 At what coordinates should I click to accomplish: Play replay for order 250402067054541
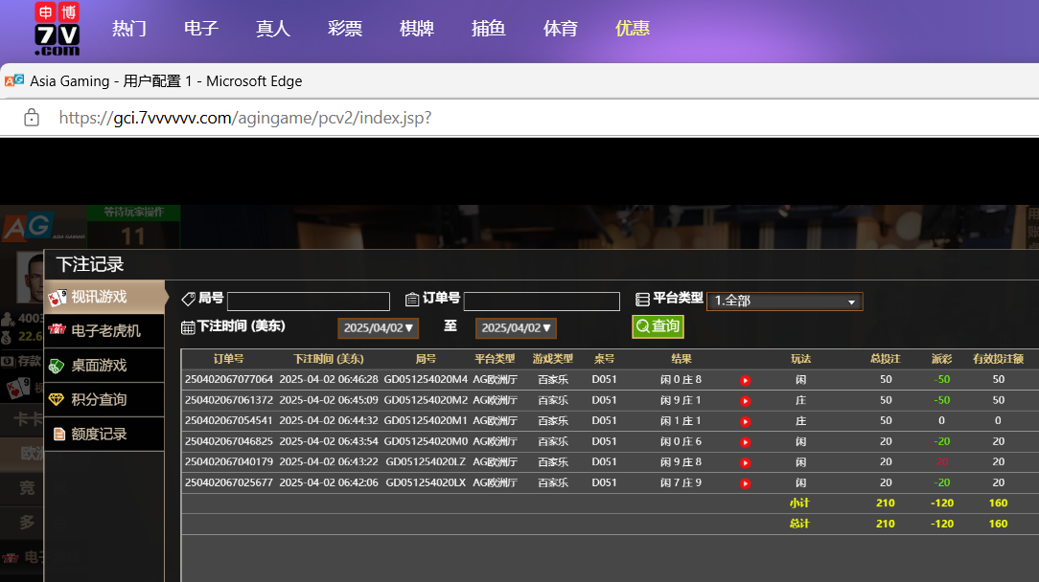745,421
